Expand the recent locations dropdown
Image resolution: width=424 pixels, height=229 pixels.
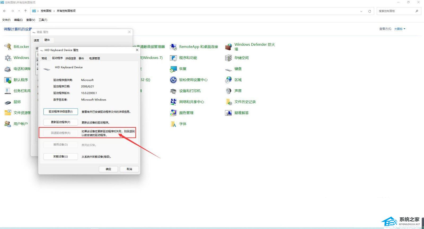click(x=19, y=11)
